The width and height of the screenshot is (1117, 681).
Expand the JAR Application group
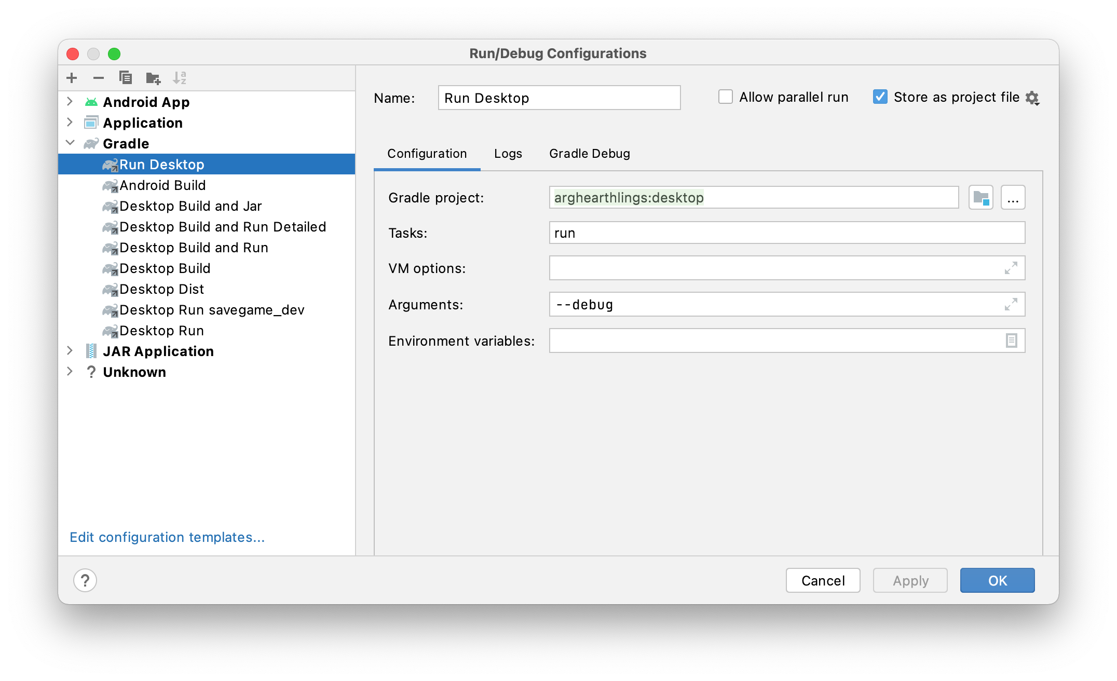(x=70, y=351)
